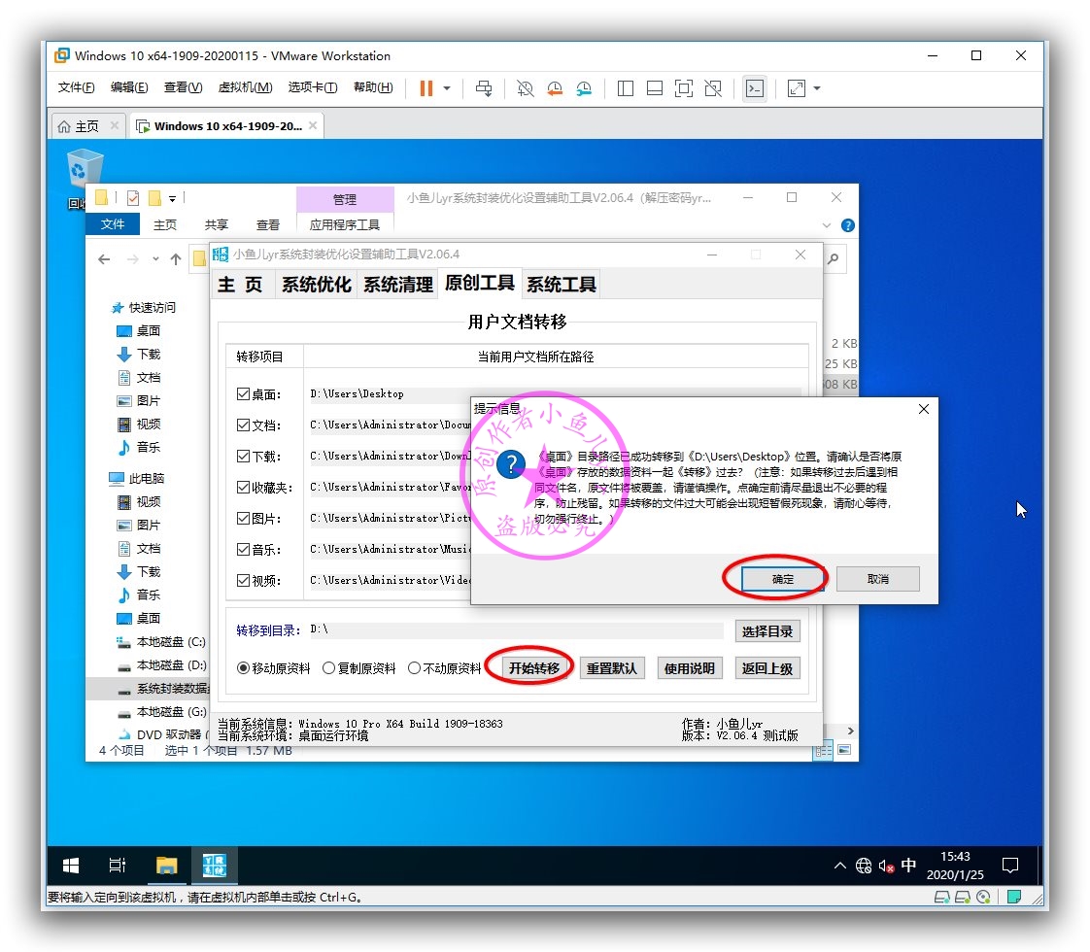This screenshot has height=952, width=1090.
Task: Click the Explorer search magnifier icon
Action: (833, 259)
